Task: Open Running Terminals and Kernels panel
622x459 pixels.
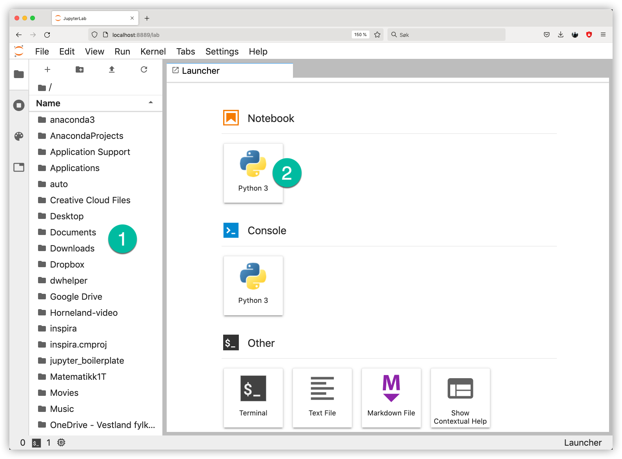Action: click(19, 105)
